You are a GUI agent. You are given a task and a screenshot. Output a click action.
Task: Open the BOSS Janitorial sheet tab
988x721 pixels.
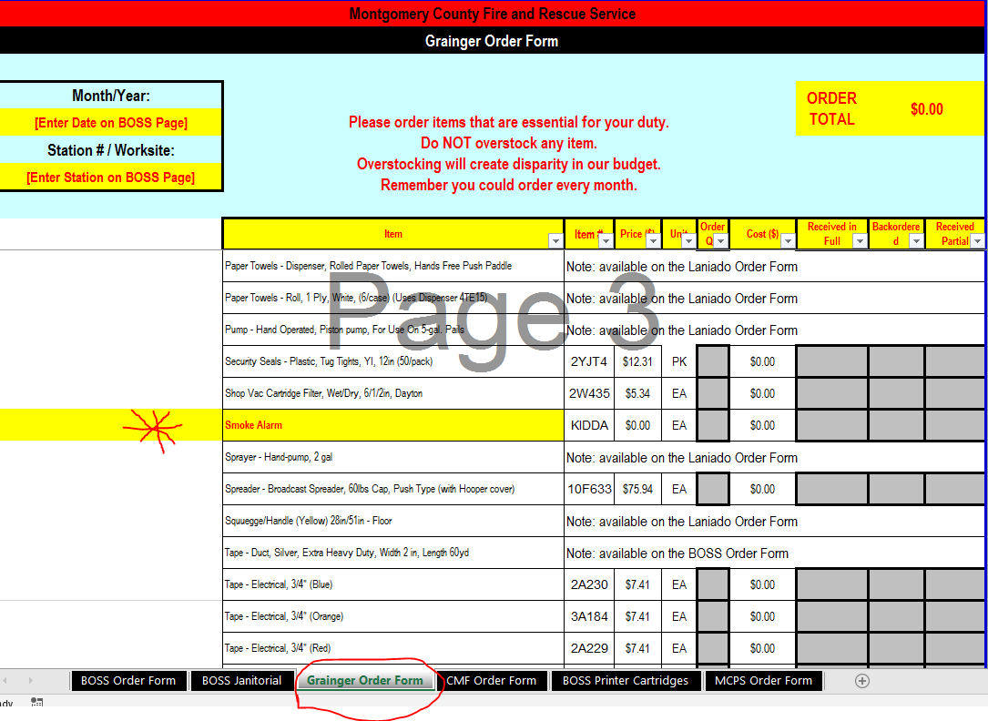(x=241, y=680)
